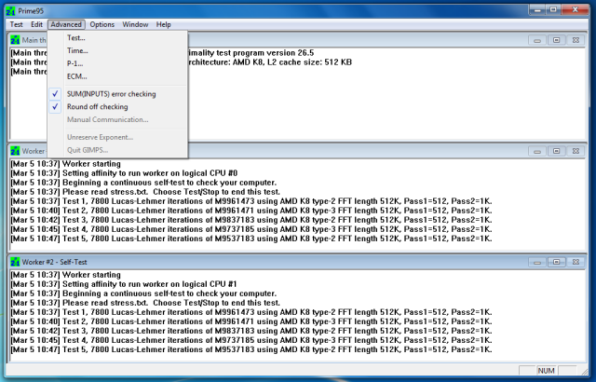The image size is (596, 382).
Task: Click Worker #1 Test 5 M9537183 line
Action: tap(251, 239)
